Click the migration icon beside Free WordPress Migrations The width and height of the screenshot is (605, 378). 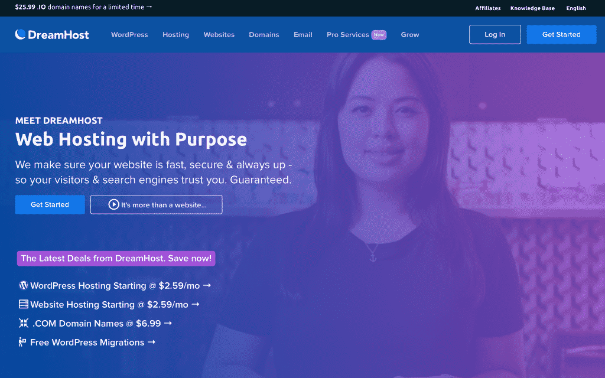[22, 342]
